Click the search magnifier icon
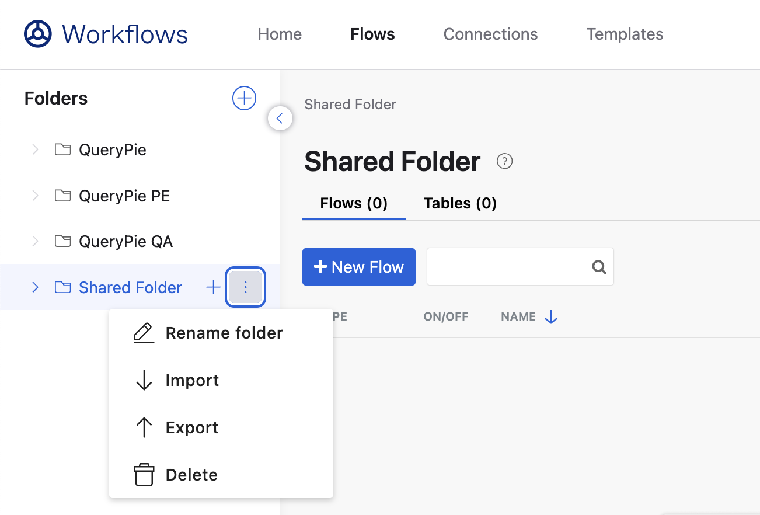The image size is (760, 515). (x=599, y=267)
